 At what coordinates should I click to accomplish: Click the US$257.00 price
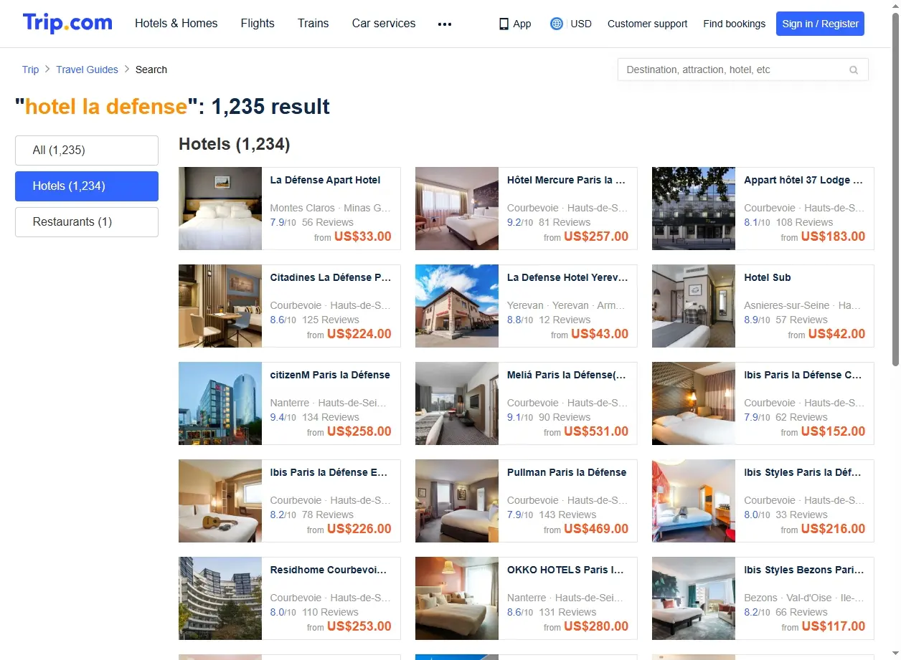[595, 236]
